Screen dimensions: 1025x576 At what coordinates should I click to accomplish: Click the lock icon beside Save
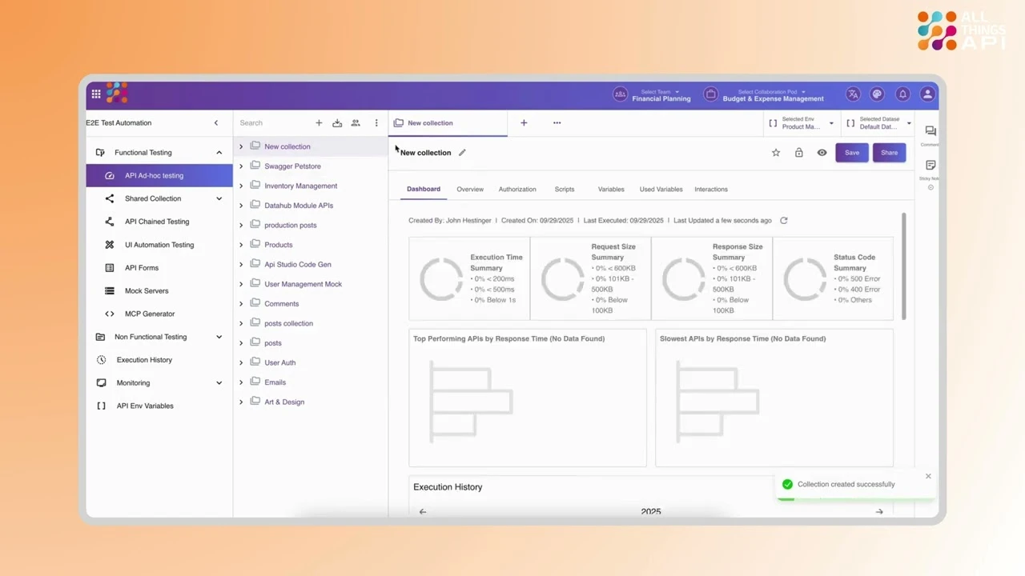798,153
